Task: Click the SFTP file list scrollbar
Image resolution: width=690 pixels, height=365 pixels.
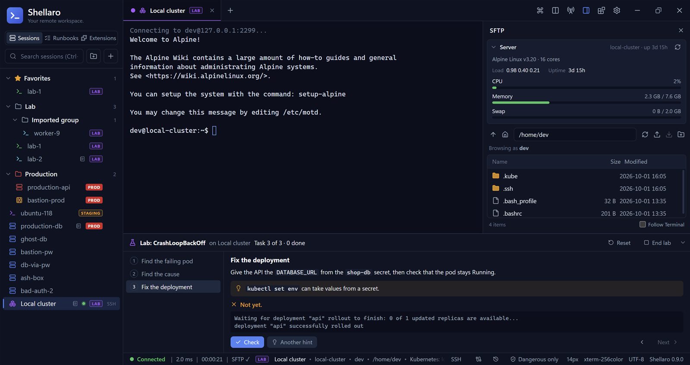Action: click(684, 192)
